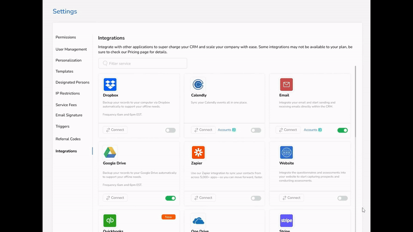Click the Email card title

(284, 95)
